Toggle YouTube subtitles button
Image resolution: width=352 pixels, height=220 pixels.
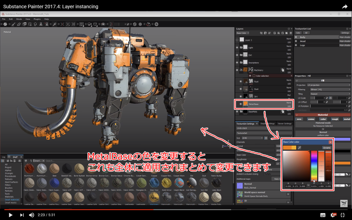click(x=323, y=215)
